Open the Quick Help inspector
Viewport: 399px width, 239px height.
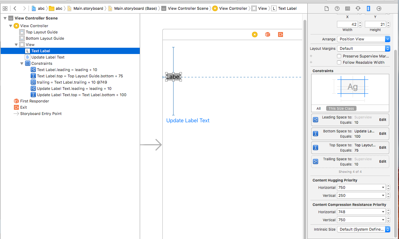pyautogui.click(x=337, y=9)
